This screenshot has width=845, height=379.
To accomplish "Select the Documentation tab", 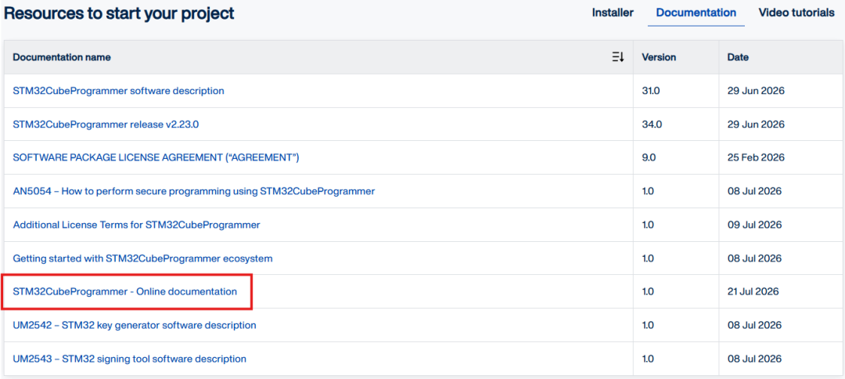I will [696, 13].
